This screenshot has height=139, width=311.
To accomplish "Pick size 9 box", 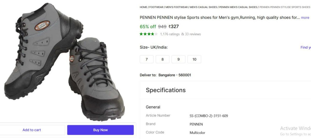I will tap(178, 59).
